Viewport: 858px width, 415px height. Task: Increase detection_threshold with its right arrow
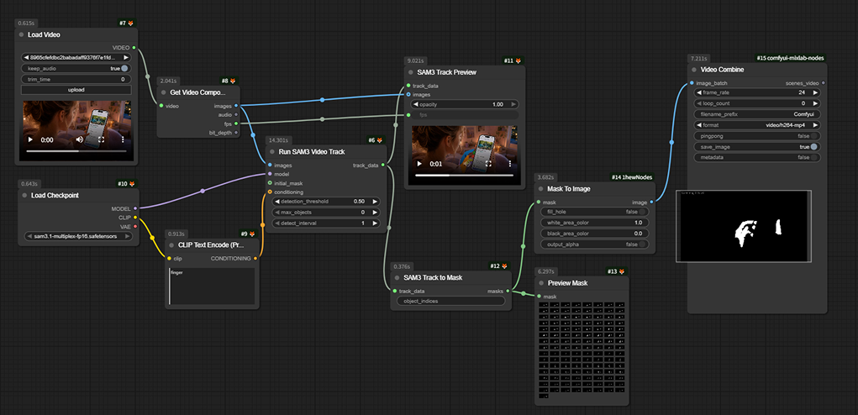click(x=375, y=202)
